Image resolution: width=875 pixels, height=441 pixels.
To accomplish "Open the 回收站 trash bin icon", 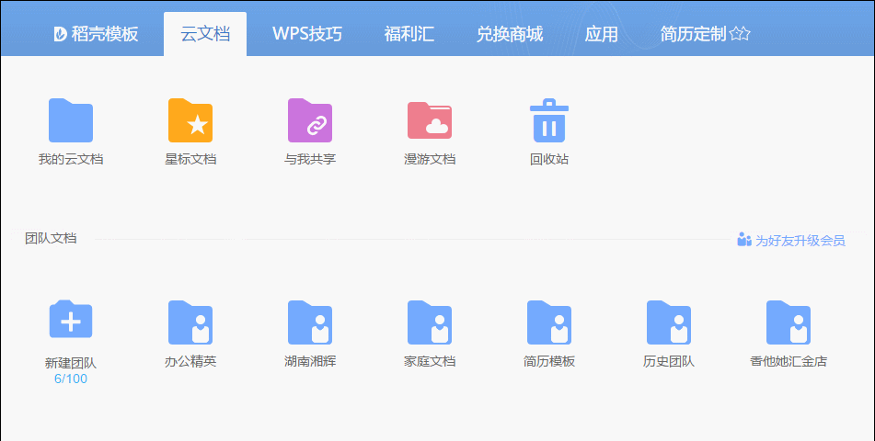I will pos(549,120).
